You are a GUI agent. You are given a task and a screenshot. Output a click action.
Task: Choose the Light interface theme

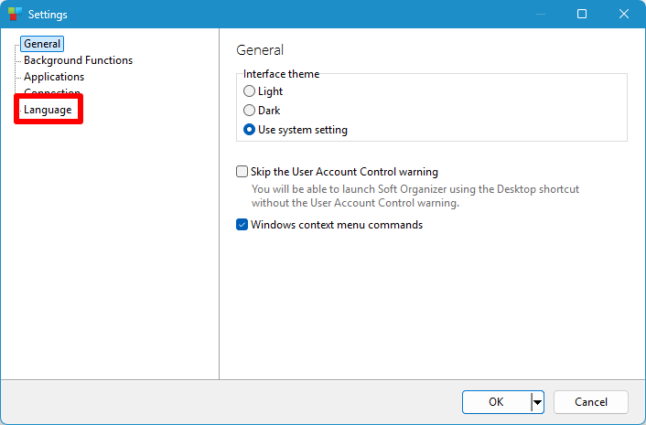click(x=250, y=91)
